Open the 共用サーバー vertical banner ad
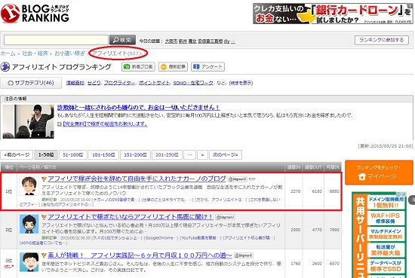This screenshot has height=278, width=415. click(380, 235)
